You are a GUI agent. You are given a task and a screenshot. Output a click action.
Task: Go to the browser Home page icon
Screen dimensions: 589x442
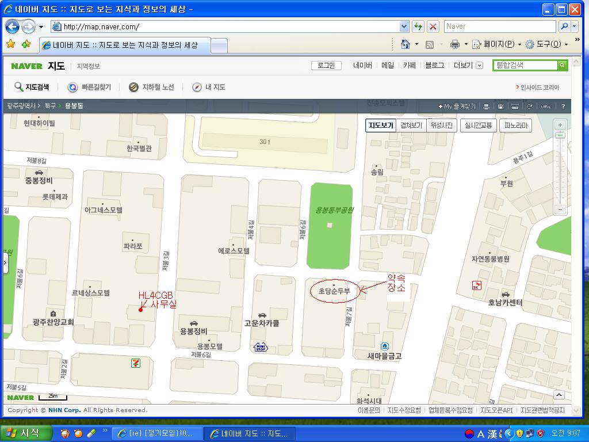pos(406,44)
